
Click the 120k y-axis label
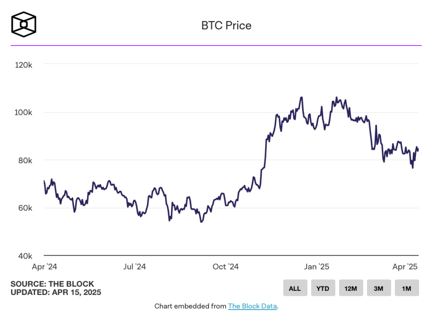(x=24, y=65)
